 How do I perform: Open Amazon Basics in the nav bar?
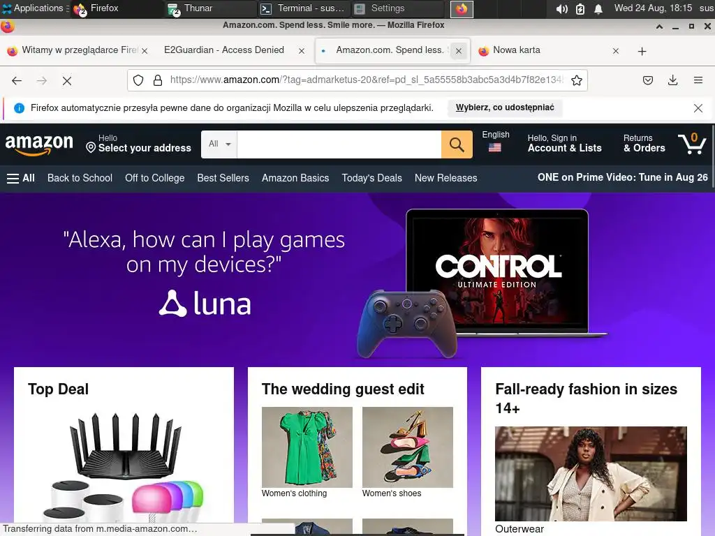pyautogui.click(x=295, y=178)
